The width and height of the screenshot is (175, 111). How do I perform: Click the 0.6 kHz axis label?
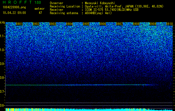(x=3, y=105)
